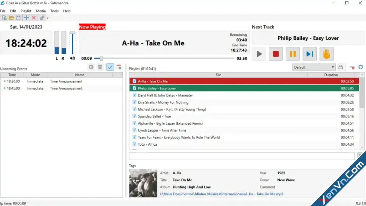Open the Edit menu
The image size is (366, 206).
[13, 11]
